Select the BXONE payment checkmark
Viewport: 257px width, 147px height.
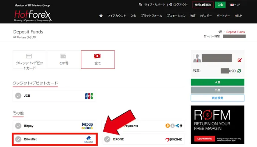coord(107,139)
